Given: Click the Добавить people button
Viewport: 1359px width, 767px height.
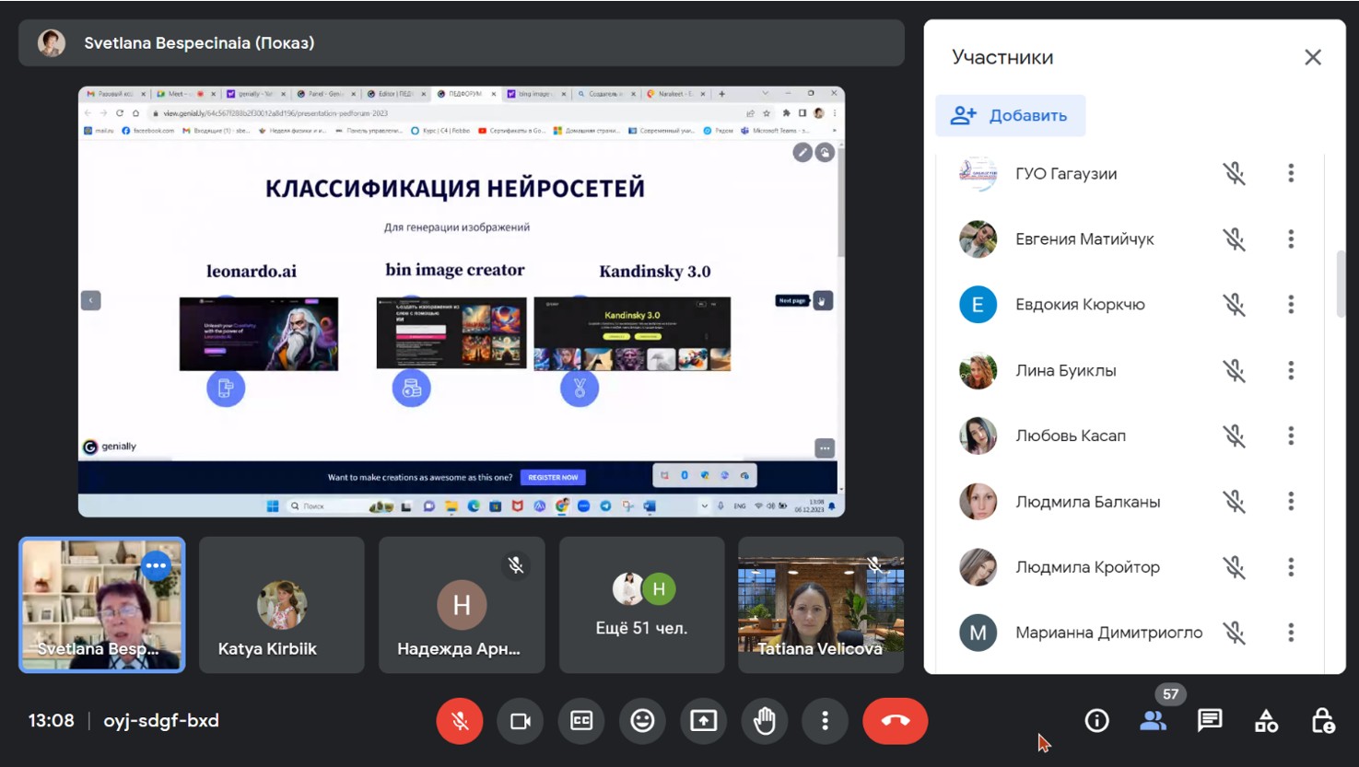Looking at the screenshot, I should (x=1011, y=116).
